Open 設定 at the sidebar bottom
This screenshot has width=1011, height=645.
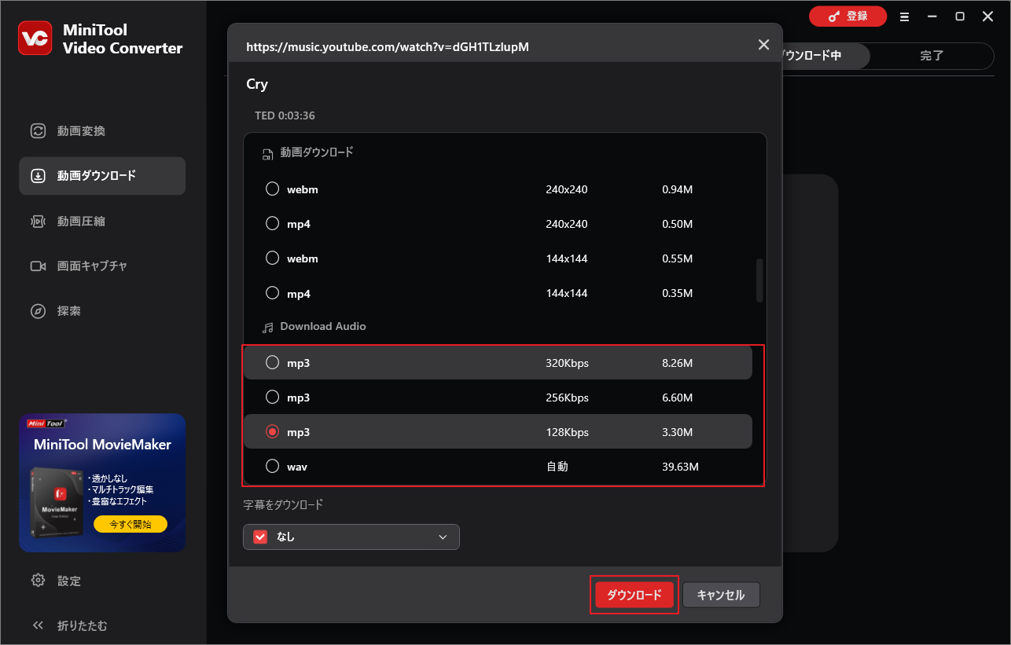pyautogui.click(x=57, y=581)
